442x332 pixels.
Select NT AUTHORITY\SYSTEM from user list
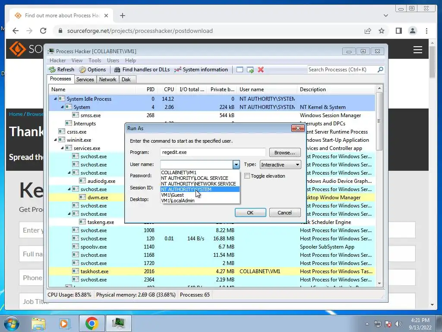click(x=200, y=189)
